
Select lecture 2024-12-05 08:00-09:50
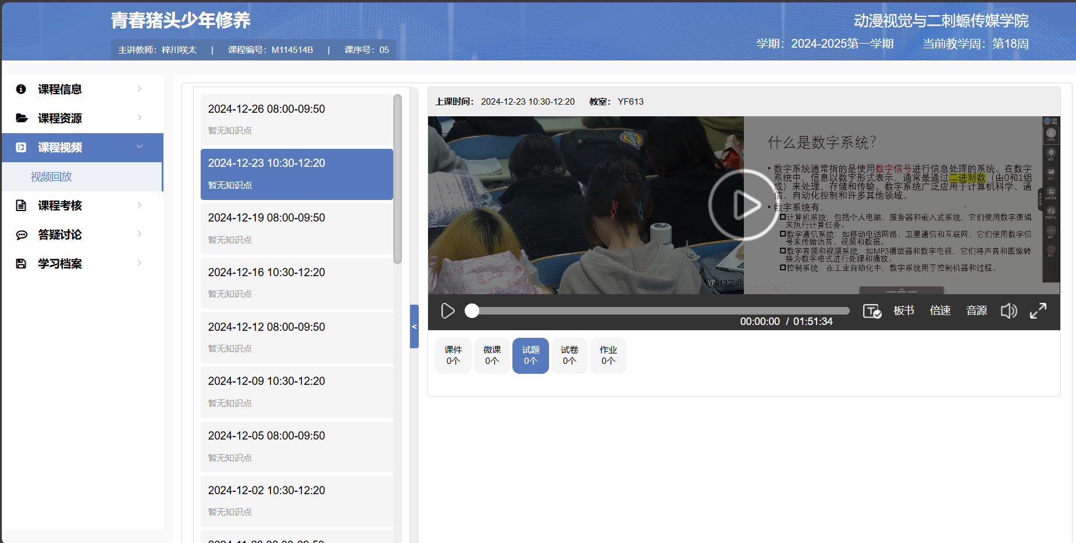(x=297, y=446)
